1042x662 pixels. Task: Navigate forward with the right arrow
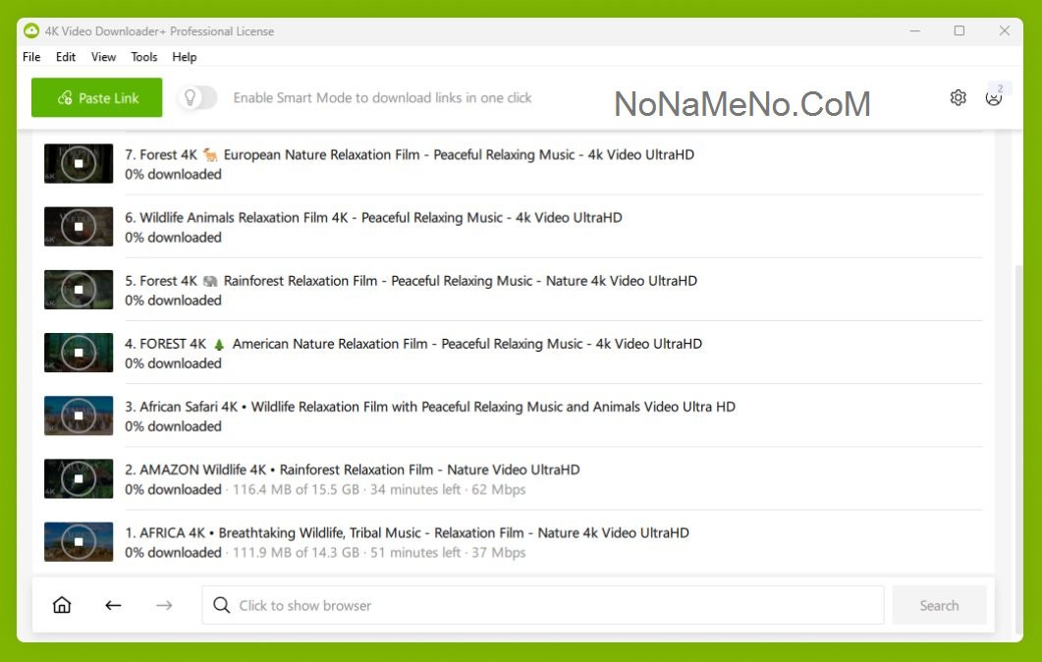164,605
